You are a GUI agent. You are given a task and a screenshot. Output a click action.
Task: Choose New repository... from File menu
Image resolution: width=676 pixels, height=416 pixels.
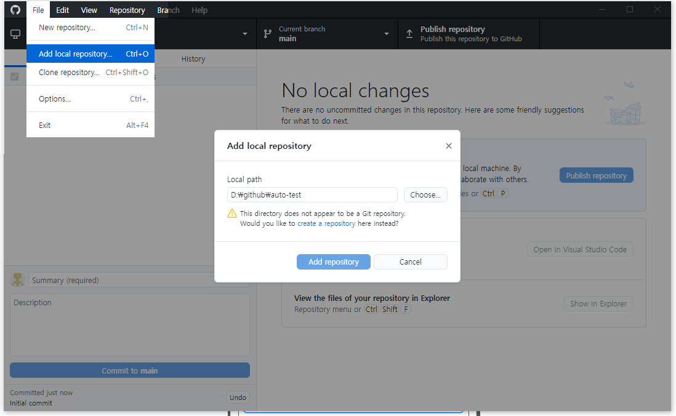[x=91, y=28]
